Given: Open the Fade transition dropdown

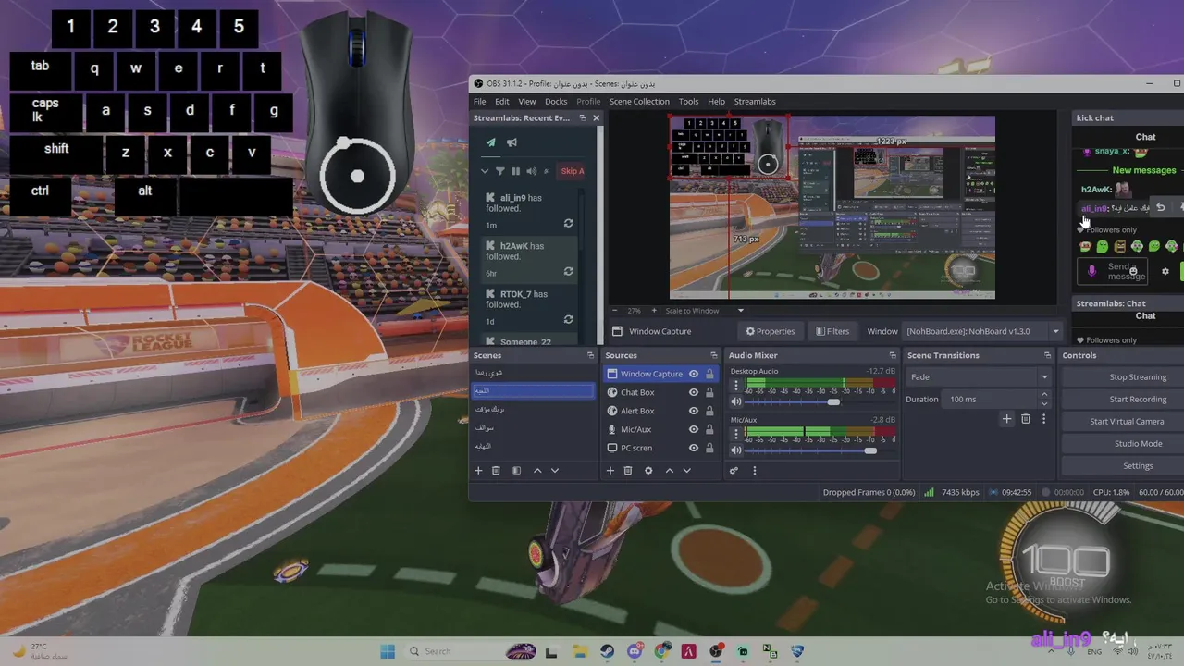Looking at the screenshot, I should coord(979,377).
